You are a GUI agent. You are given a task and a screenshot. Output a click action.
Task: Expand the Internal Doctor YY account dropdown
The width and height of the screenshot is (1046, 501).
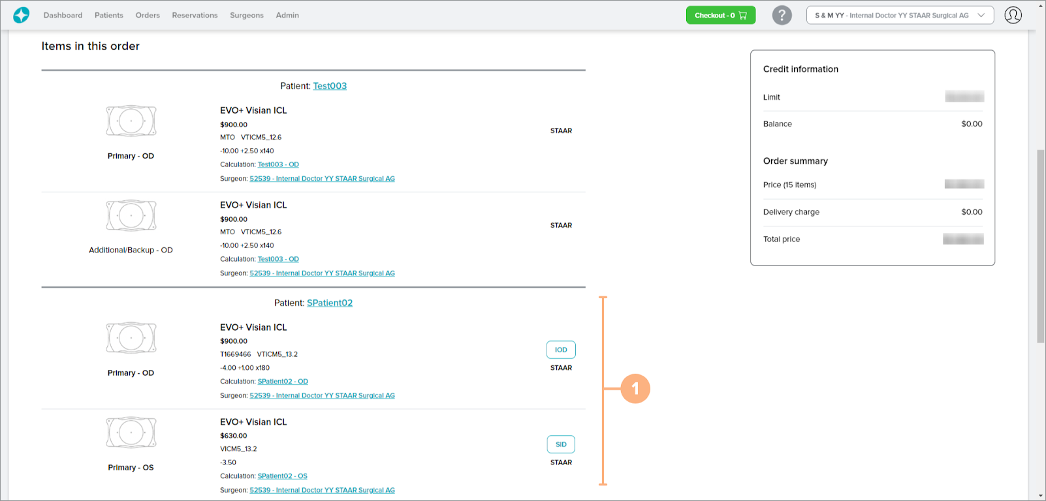click(899, 15)
